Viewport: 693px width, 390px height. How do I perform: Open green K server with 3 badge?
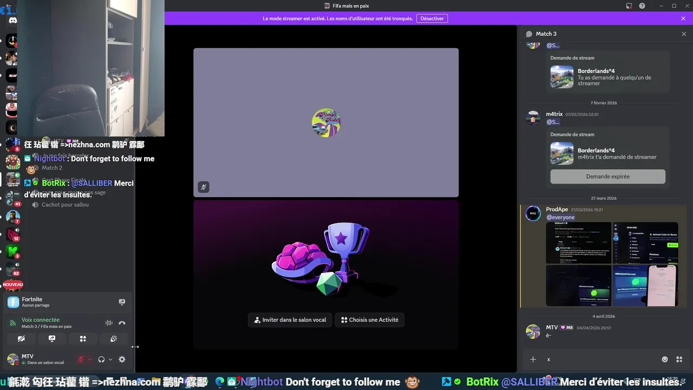(12, 251)
